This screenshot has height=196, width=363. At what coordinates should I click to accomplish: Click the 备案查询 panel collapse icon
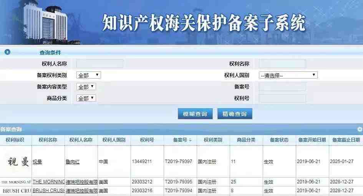[x=360, y=130]
